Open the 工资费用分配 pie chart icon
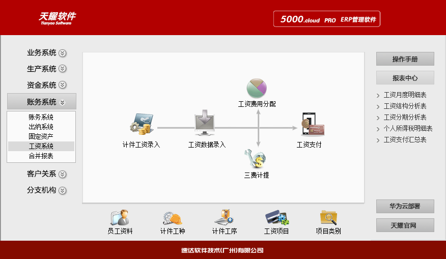The image size is (446, 259). [257, 88]
